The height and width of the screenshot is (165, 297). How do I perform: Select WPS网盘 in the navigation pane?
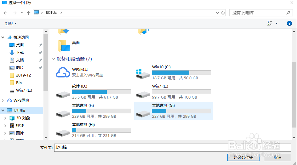coord(21,100)
